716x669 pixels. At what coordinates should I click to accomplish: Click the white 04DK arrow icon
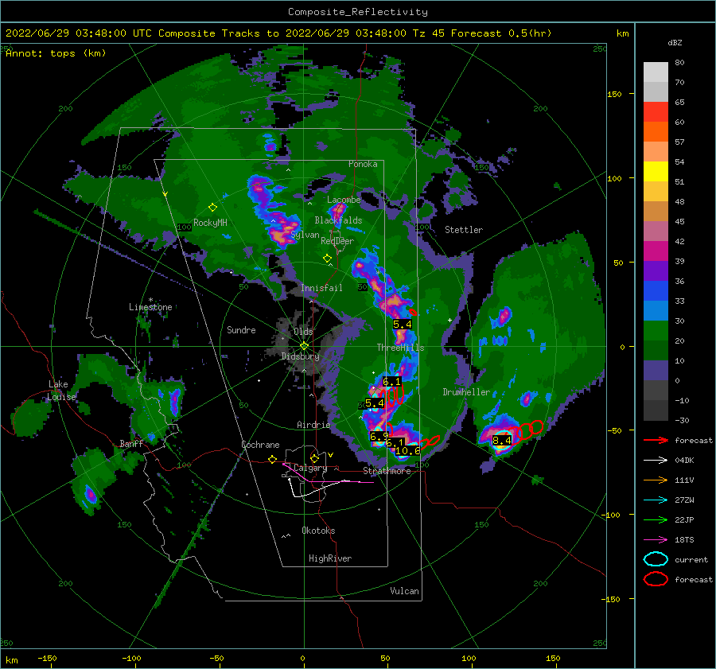[x=656, y=461]
